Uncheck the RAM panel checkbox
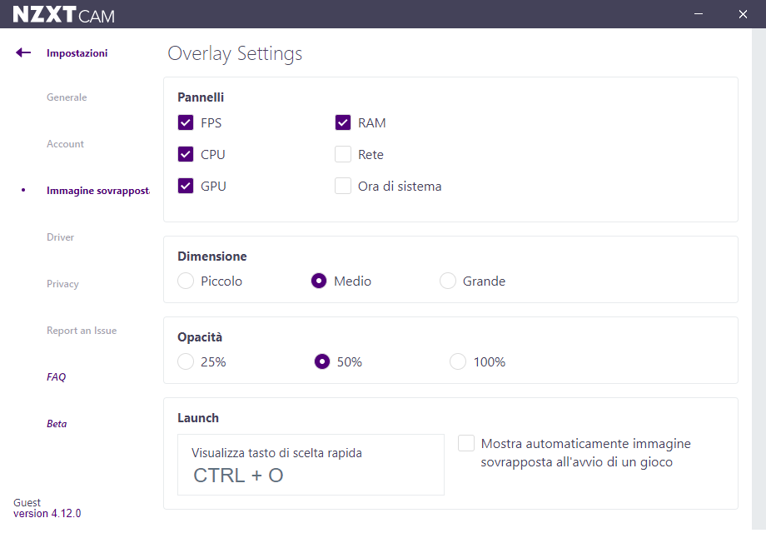 pos(343,123)
